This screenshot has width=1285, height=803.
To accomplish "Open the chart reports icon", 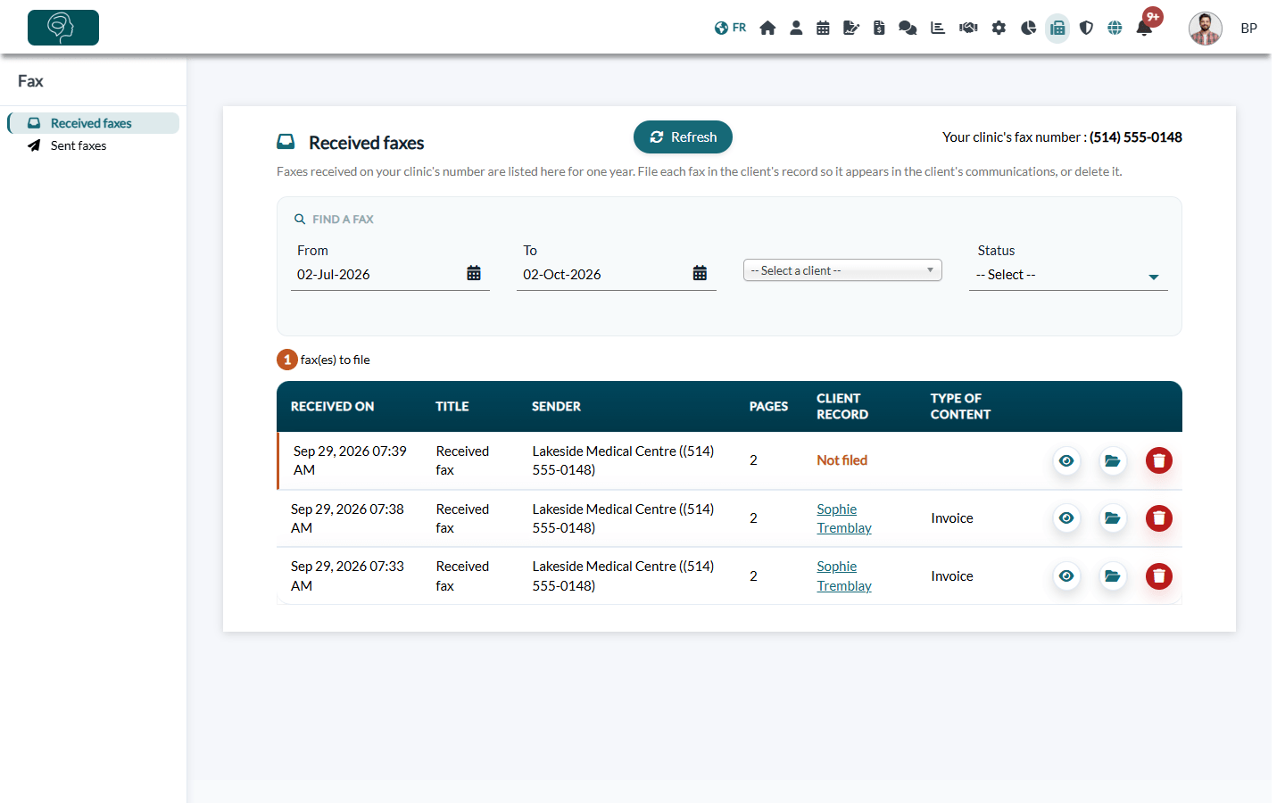I will [x=938, y=28].
